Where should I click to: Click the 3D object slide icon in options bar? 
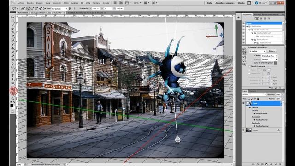coord(40,9)
